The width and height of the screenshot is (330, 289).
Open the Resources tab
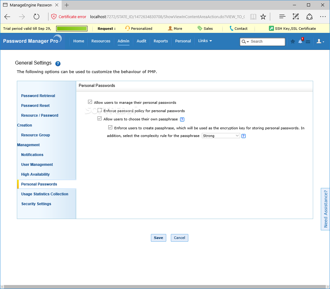tap(101, 41)
